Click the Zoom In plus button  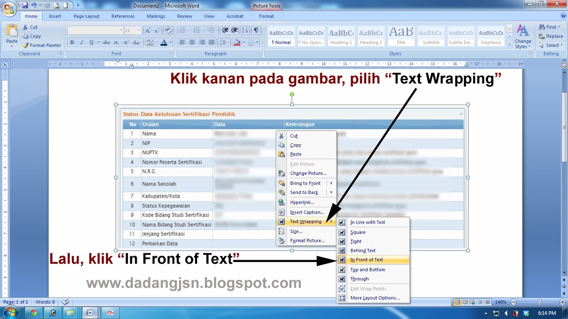[x=563, y=302]
